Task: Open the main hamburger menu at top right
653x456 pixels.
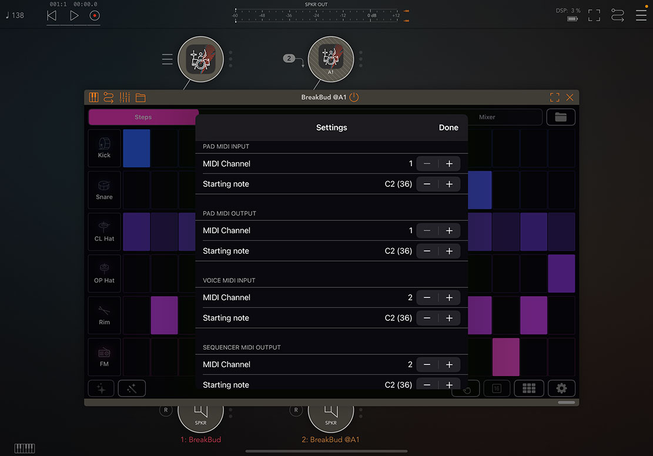Action: click(641, 15)
